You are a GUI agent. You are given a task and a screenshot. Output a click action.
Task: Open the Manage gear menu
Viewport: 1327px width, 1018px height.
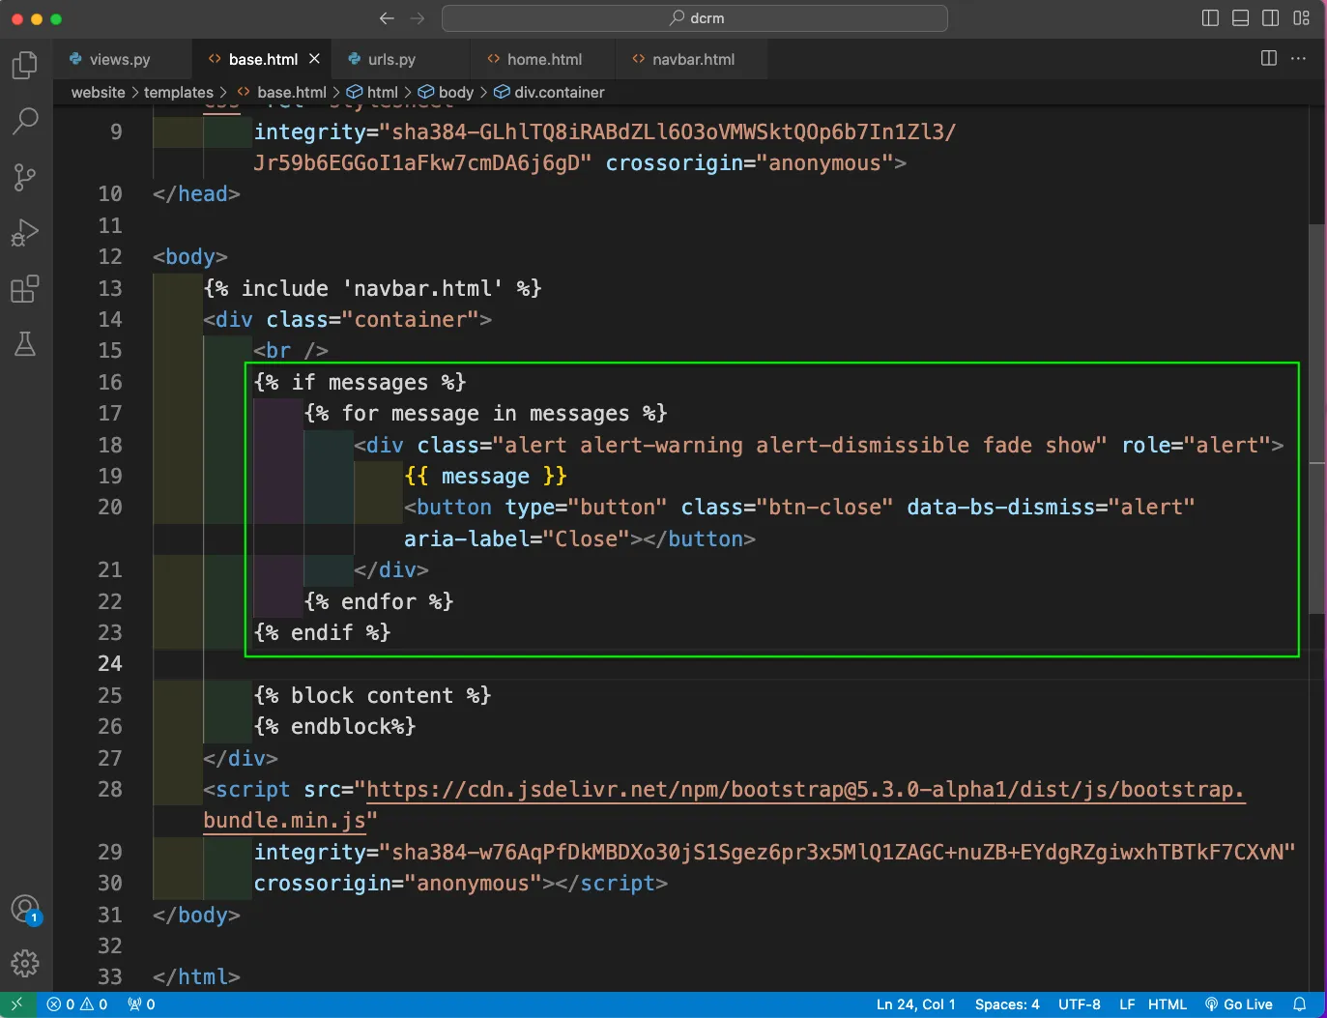[x=25, y=963]
